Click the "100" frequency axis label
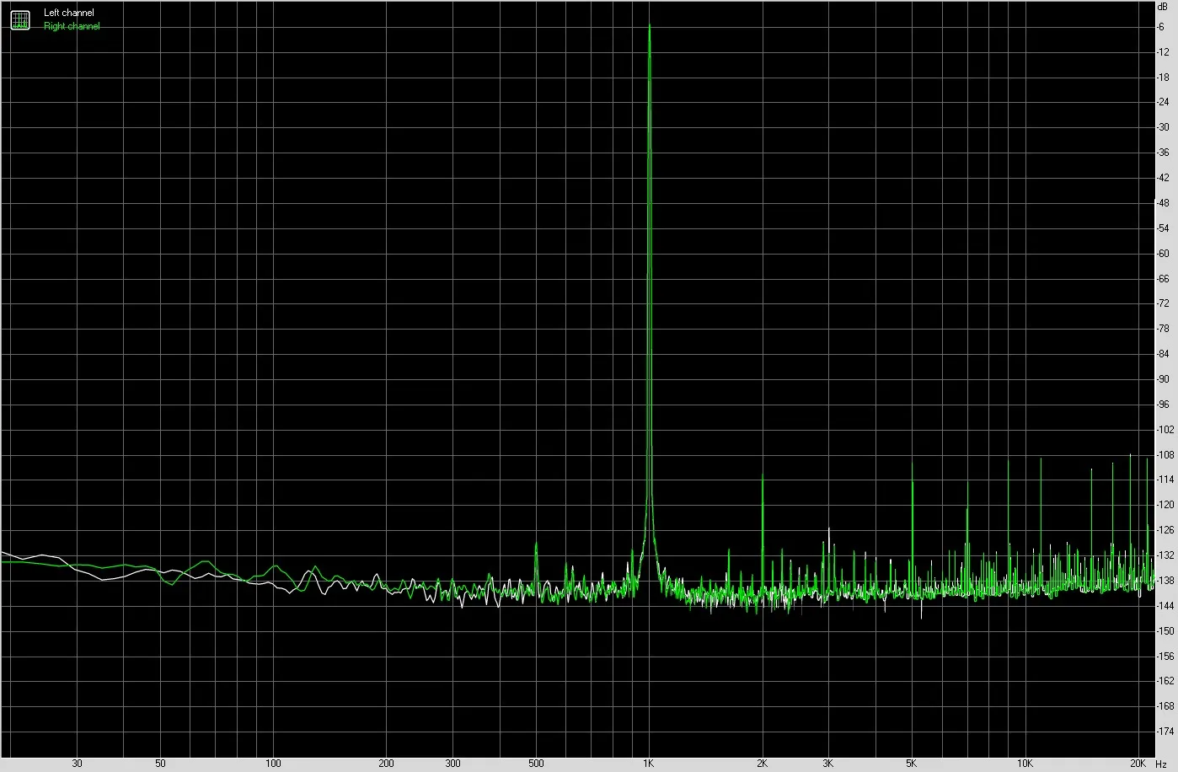The width and height of the screenshot is (1178, 772). click(273, 764)
